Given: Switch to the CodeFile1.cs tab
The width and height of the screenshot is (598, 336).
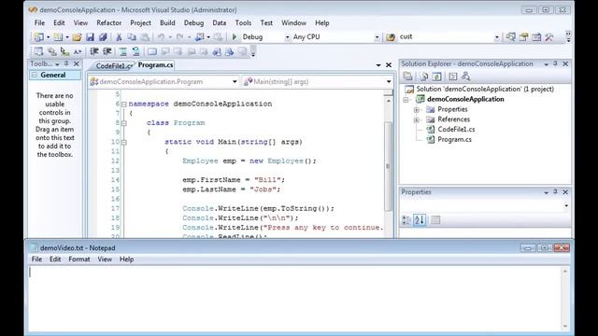Looking at the screenshot, I should 112,66.
